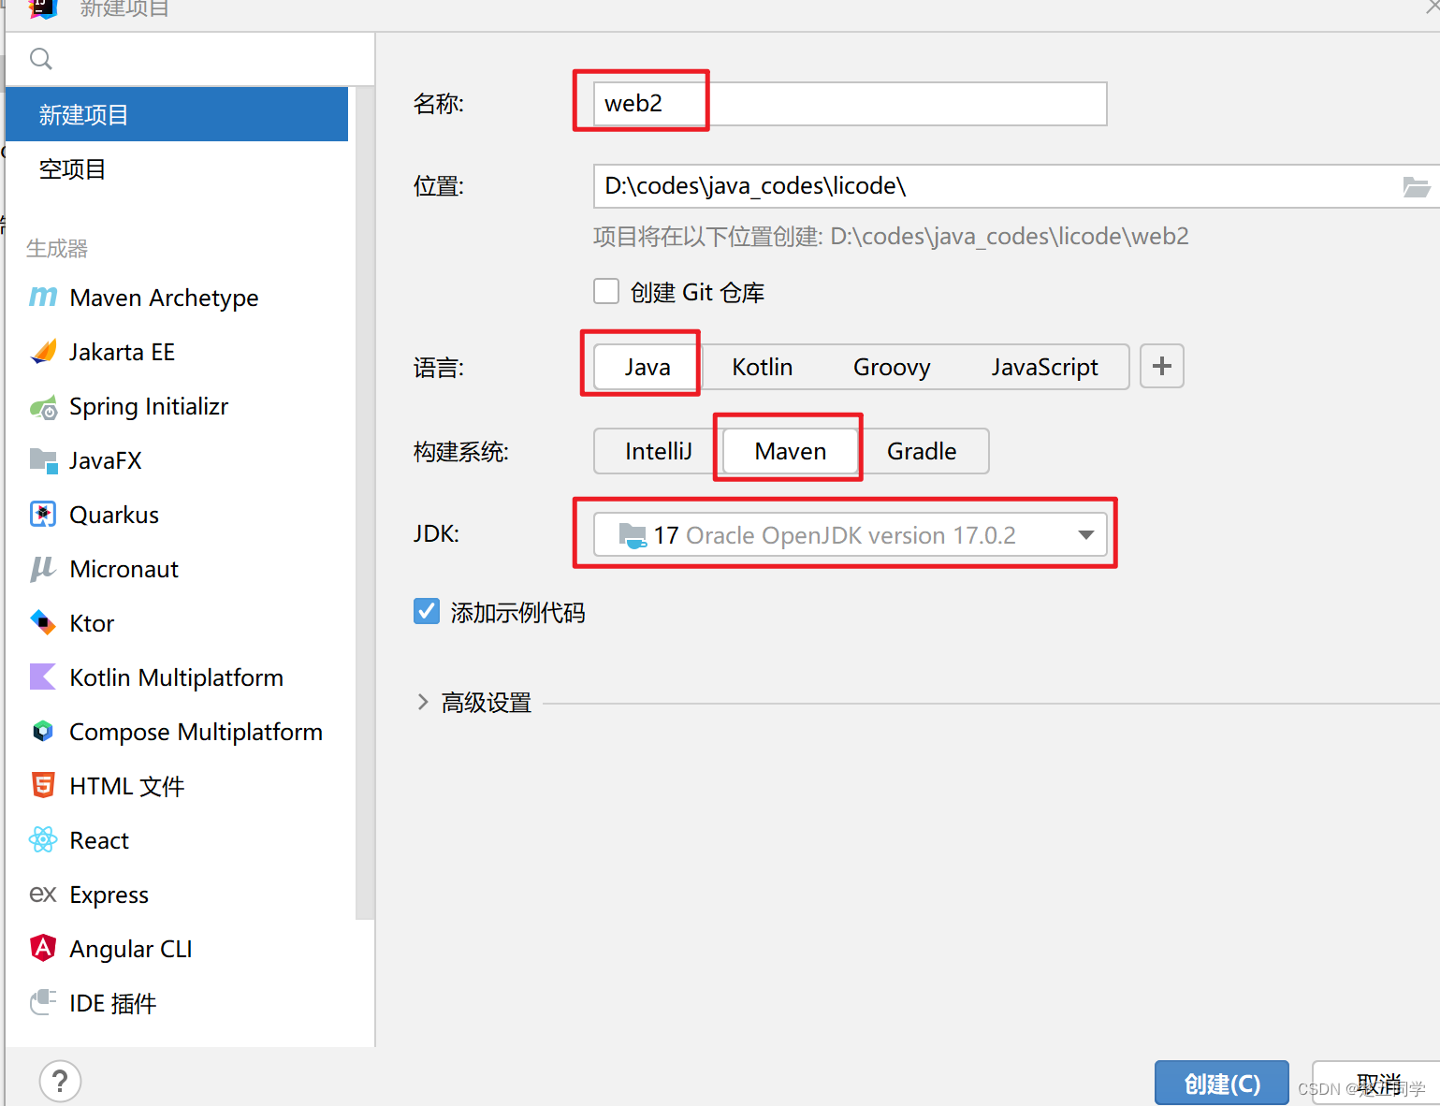The height and width of the screenshot is (1106, 1440).
Task: Choose HTML 文件 generator label
Action: pos(127,786)
